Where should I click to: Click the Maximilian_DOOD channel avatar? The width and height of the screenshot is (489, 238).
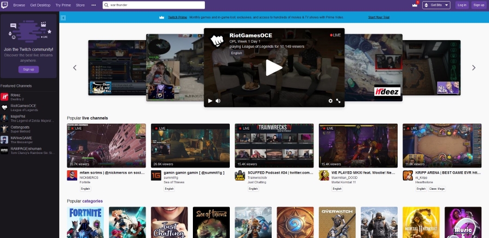pyautogui.click(x=324, y=175)
